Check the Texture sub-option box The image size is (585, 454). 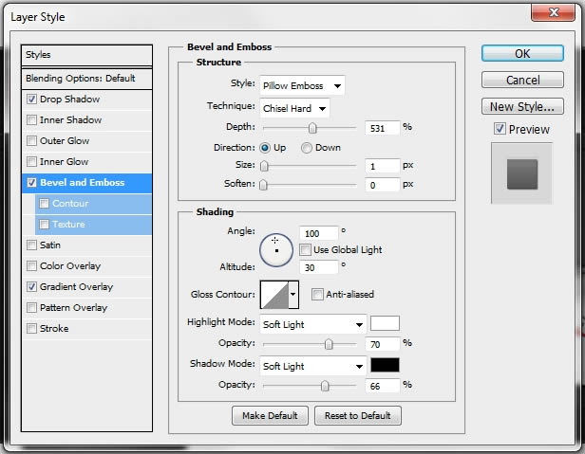click(x=44, y=225)
